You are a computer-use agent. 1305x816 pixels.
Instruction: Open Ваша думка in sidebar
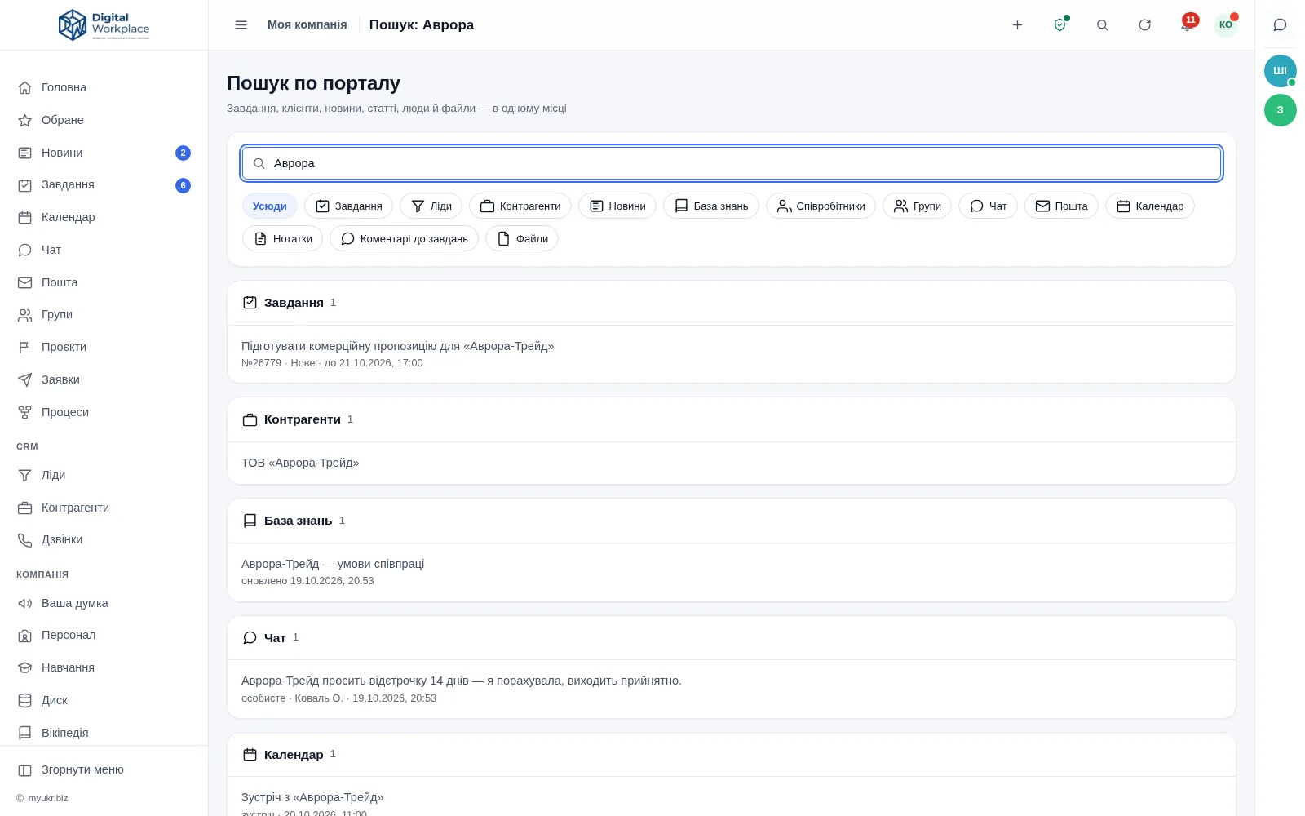coord(104,603)
